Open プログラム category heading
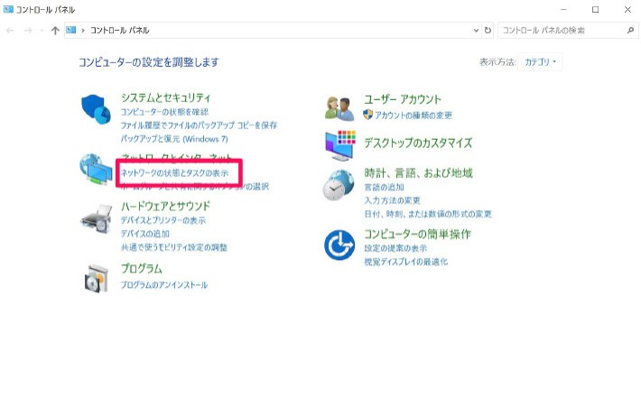The image size is (641, 407). tap(142, 268)
